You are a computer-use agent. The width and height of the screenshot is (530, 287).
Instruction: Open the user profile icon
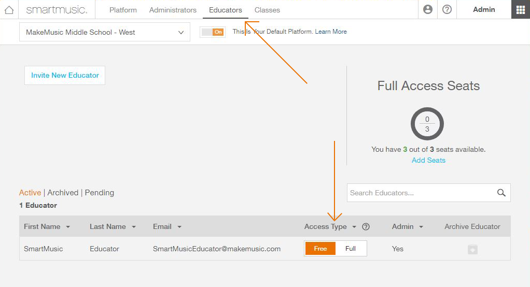coord(428,9)
